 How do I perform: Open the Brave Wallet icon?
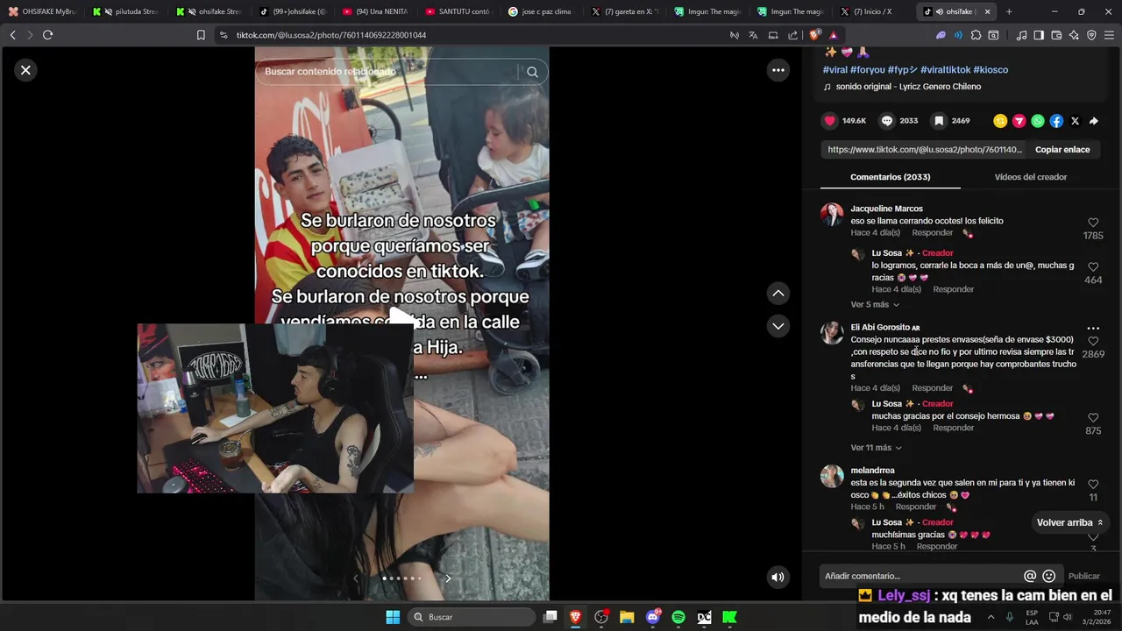coord(1056,35)
